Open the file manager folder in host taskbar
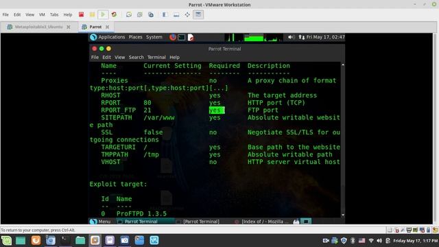Screen dimensions: 439x247 (80, 240)
